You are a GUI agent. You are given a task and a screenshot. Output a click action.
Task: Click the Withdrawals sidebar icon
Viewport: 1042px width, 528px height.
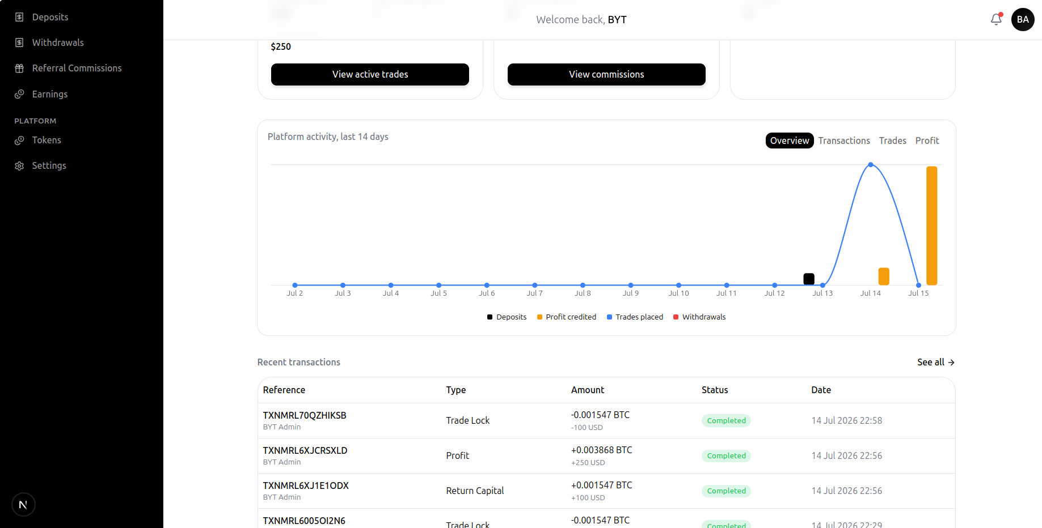(19, 42)
